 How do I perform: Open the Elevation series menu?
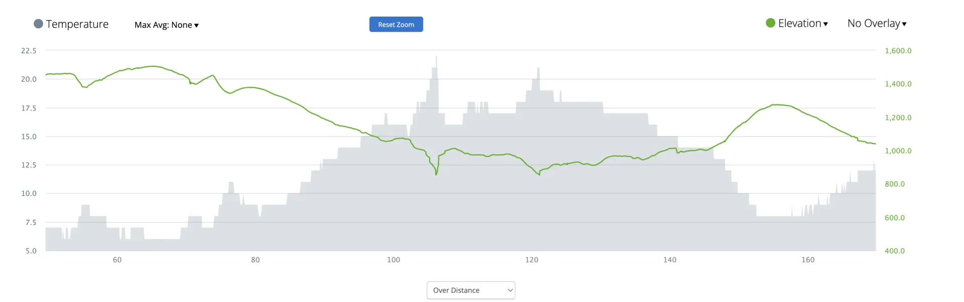point(799,24)
